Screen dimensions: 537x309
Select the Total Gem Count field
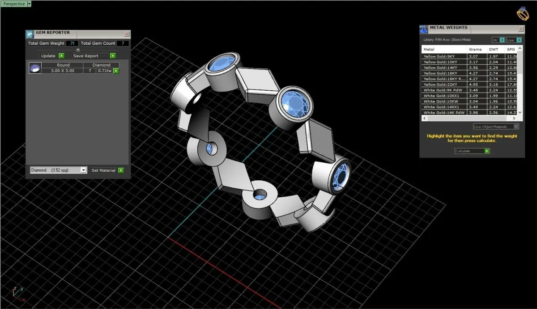[123, 43]
